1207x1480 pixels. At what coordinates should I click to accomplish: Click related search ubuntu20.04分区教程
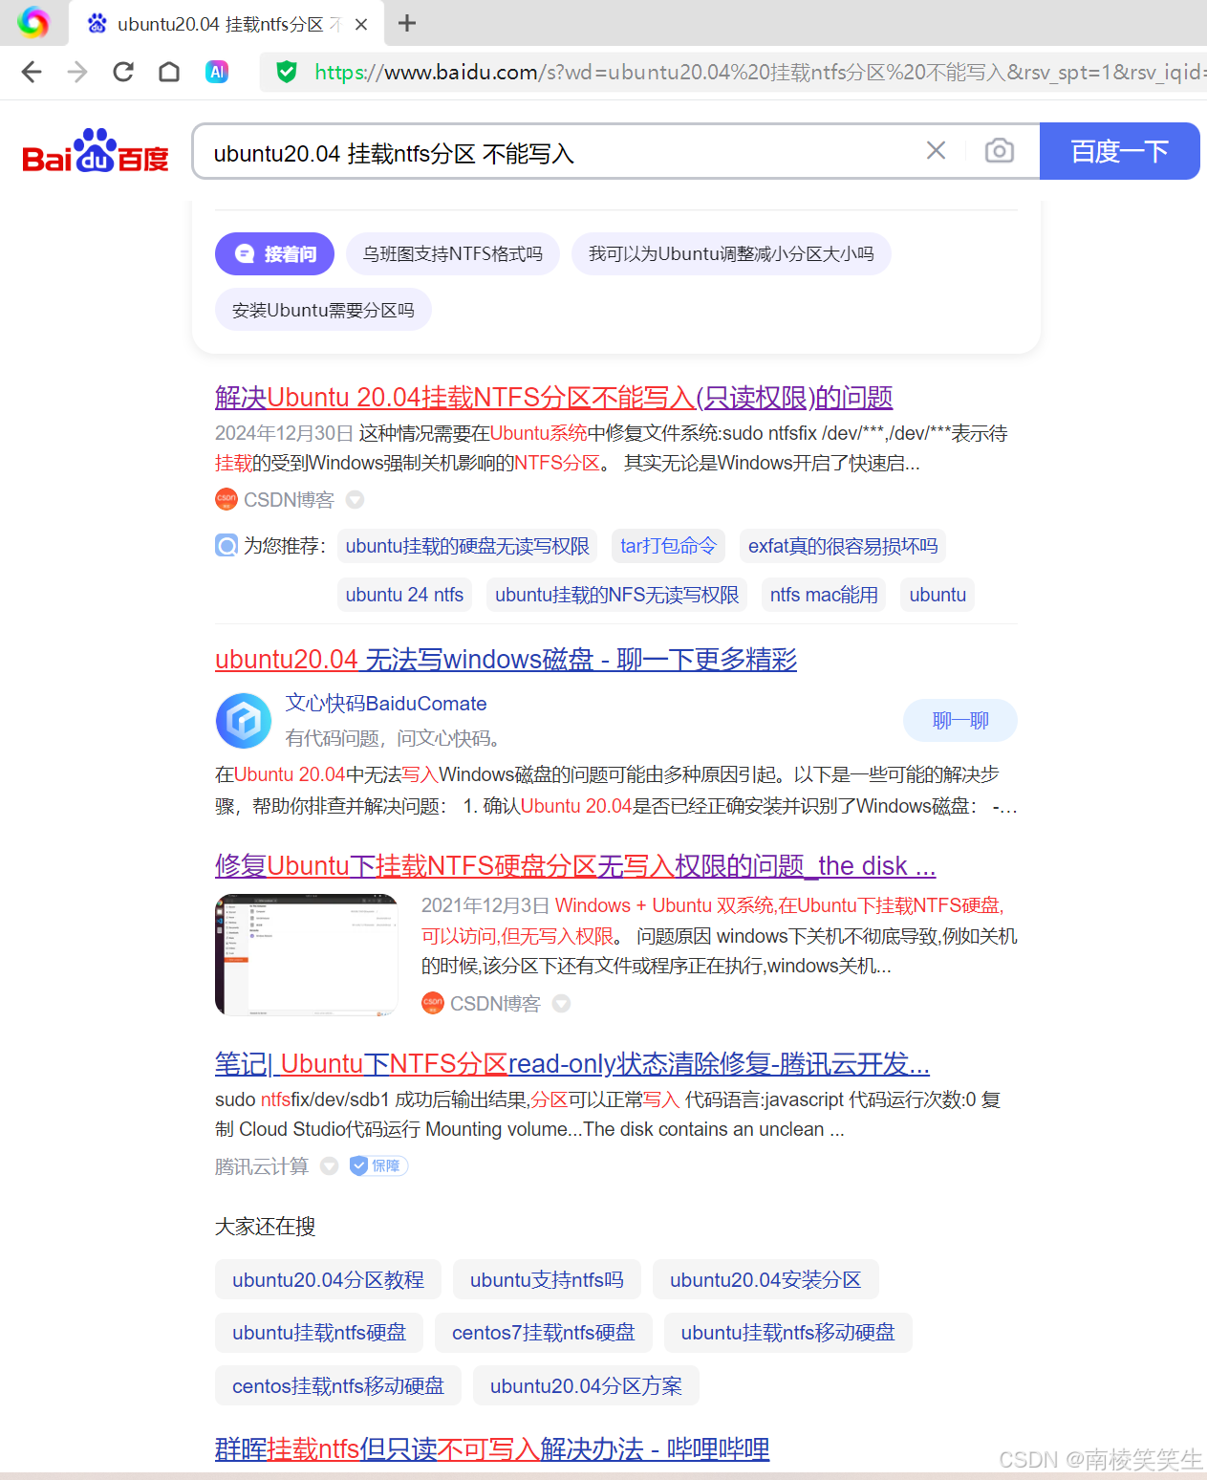(328, 1279)
